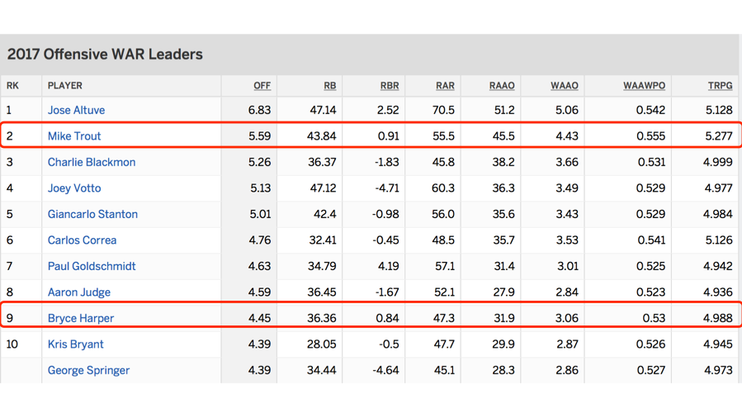
Task: Open Jose Altuve player link
Action: pos(76,110)
